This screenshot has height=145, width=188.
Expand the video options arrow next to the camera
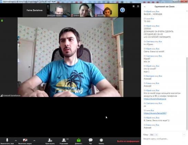point(34,141)
